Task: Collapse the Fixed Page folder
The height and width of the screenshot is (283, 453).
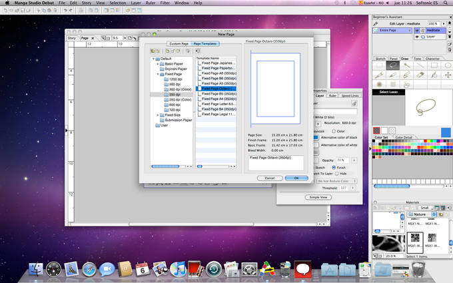Action: pos(158,74)
